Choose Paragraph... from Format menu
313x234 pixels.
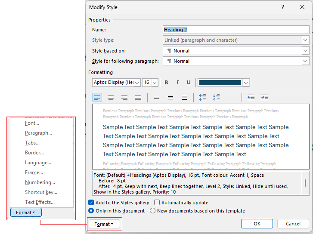[38, 133]
